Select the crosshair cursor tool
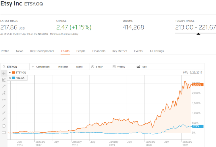 [x=4, y=73]
